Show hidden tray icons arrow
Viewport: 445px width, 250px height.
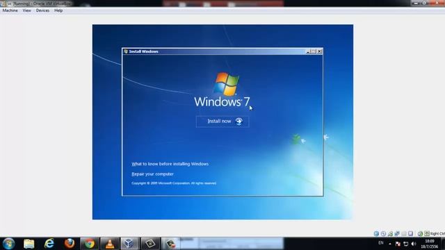pos(390,244)
